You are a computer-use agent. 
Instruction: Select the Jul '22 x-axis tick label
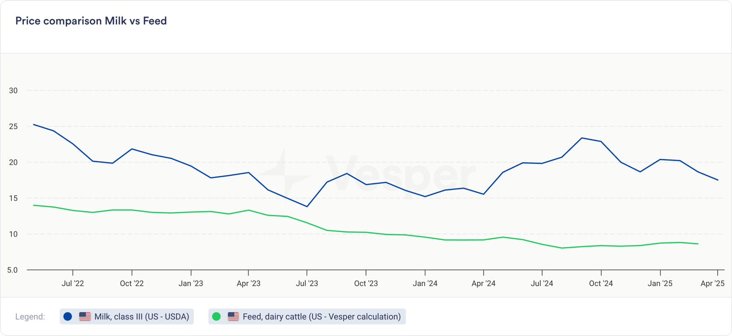point(73,283)
